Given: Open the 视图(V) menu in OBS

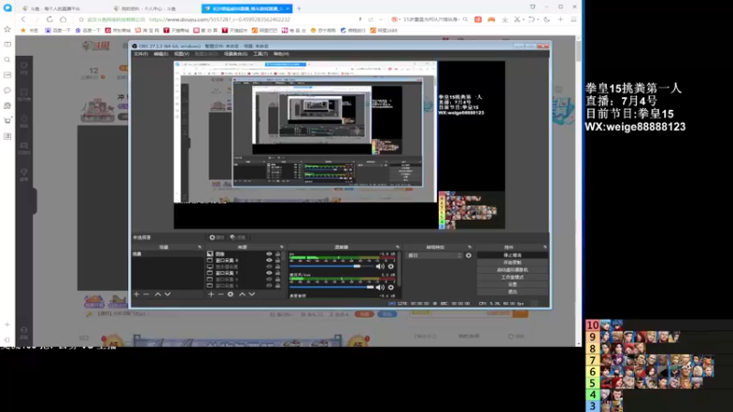Looking at the screenshot, I should pyautogui.click(x=181, y=54).
